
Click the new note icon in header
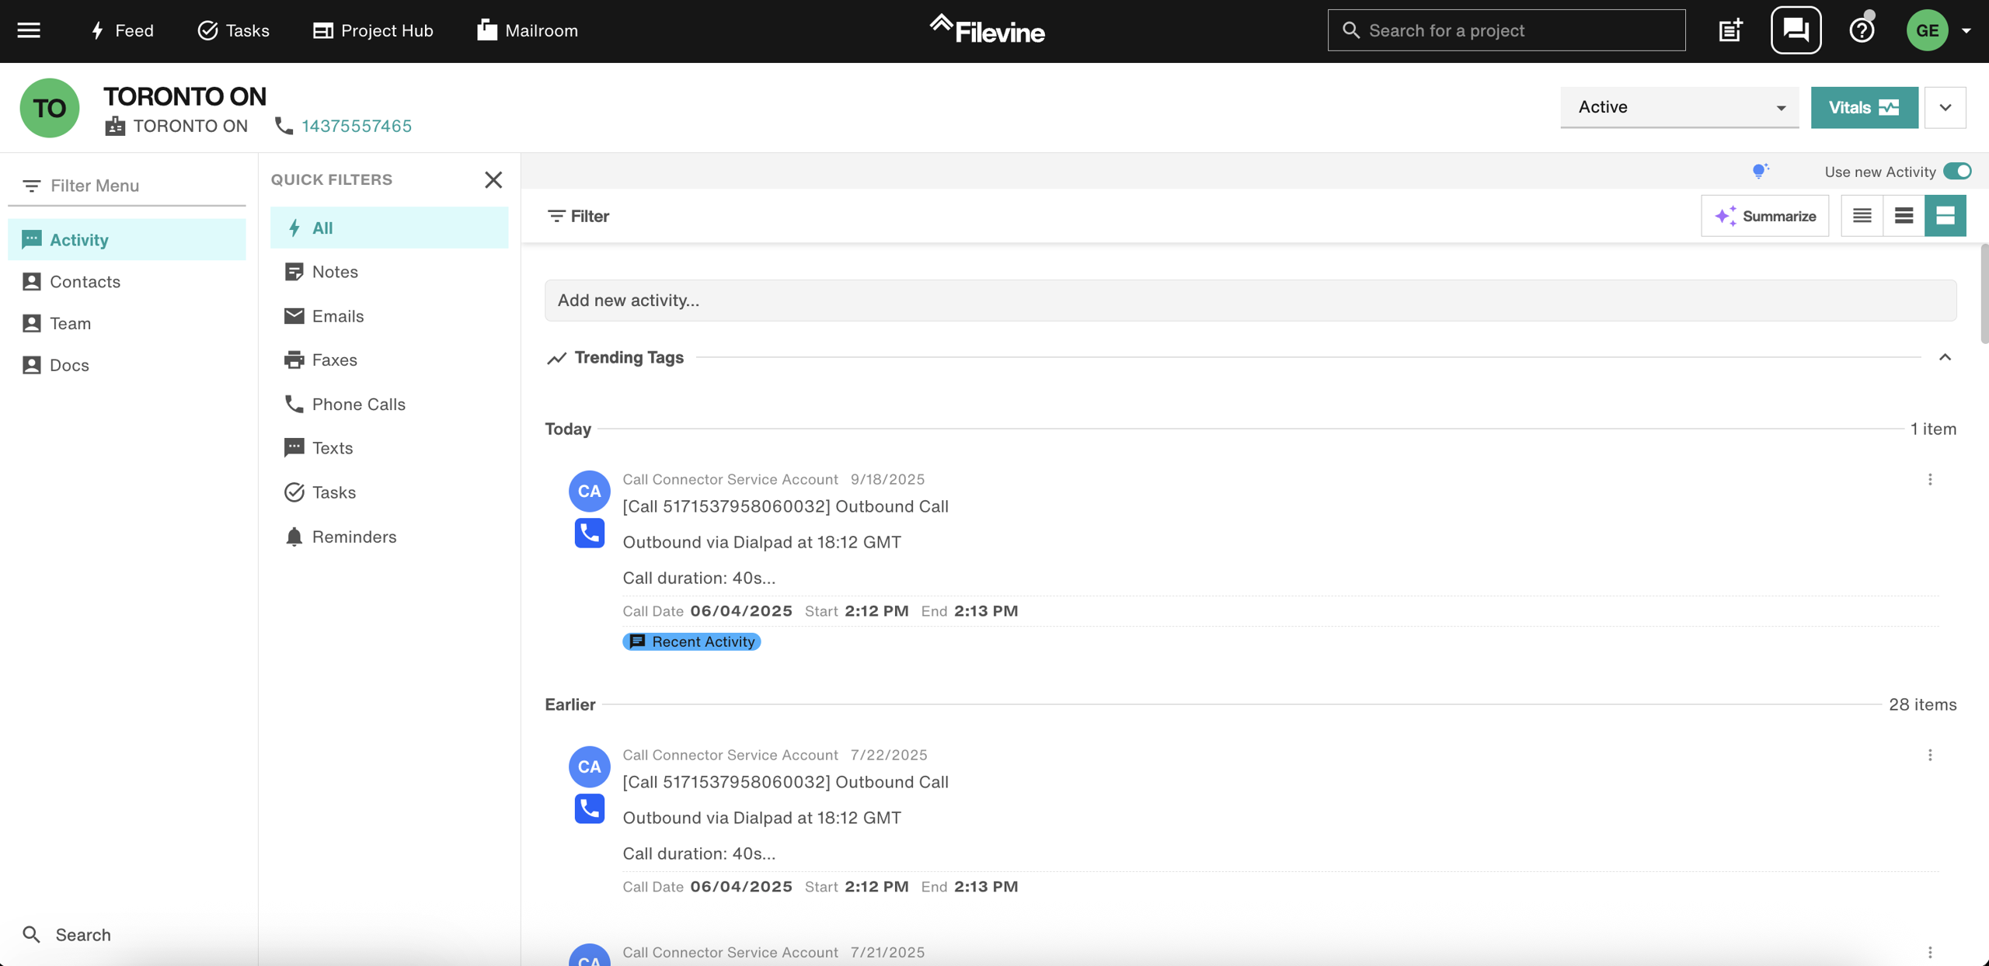(x=1730, y=30)
